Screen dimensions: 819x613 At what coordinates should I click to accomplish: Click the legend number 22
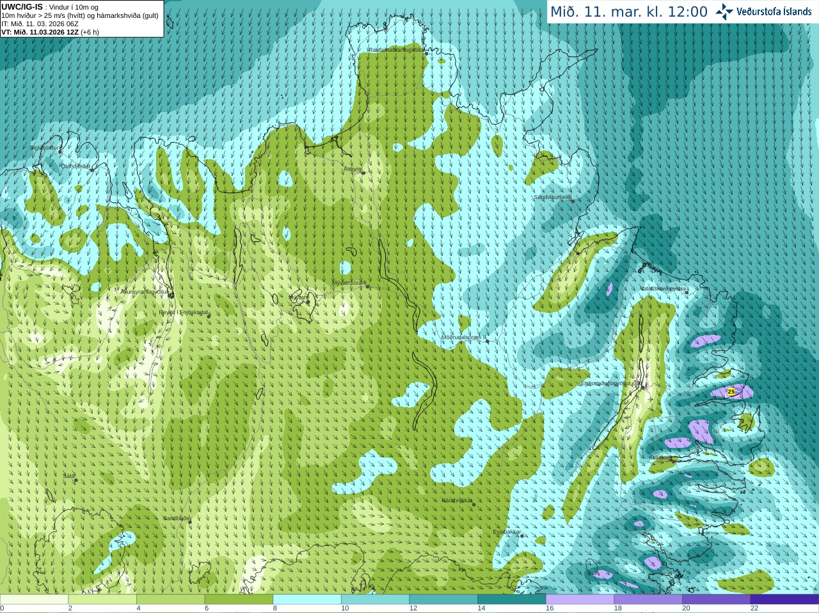(754, 609)
